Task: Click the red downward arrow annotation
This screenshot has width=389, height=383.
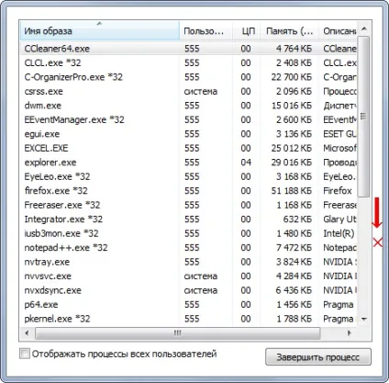Action: tap(377, 212)
